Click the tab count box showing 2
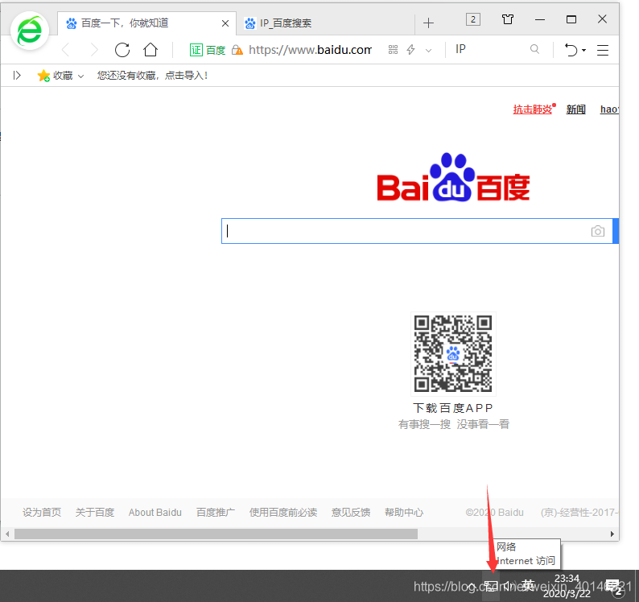The height and width of the screenshot is (602, 639). click(473, 19)
